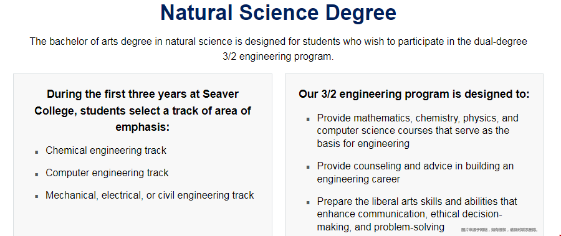Click bullet before Provide mathematics, chemistry item
Viewport: 561px width, 236px height.
pos(308,120)
